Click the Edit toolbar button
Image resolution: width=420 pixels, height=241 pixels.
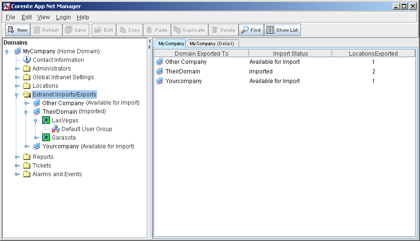coord(104,30)
